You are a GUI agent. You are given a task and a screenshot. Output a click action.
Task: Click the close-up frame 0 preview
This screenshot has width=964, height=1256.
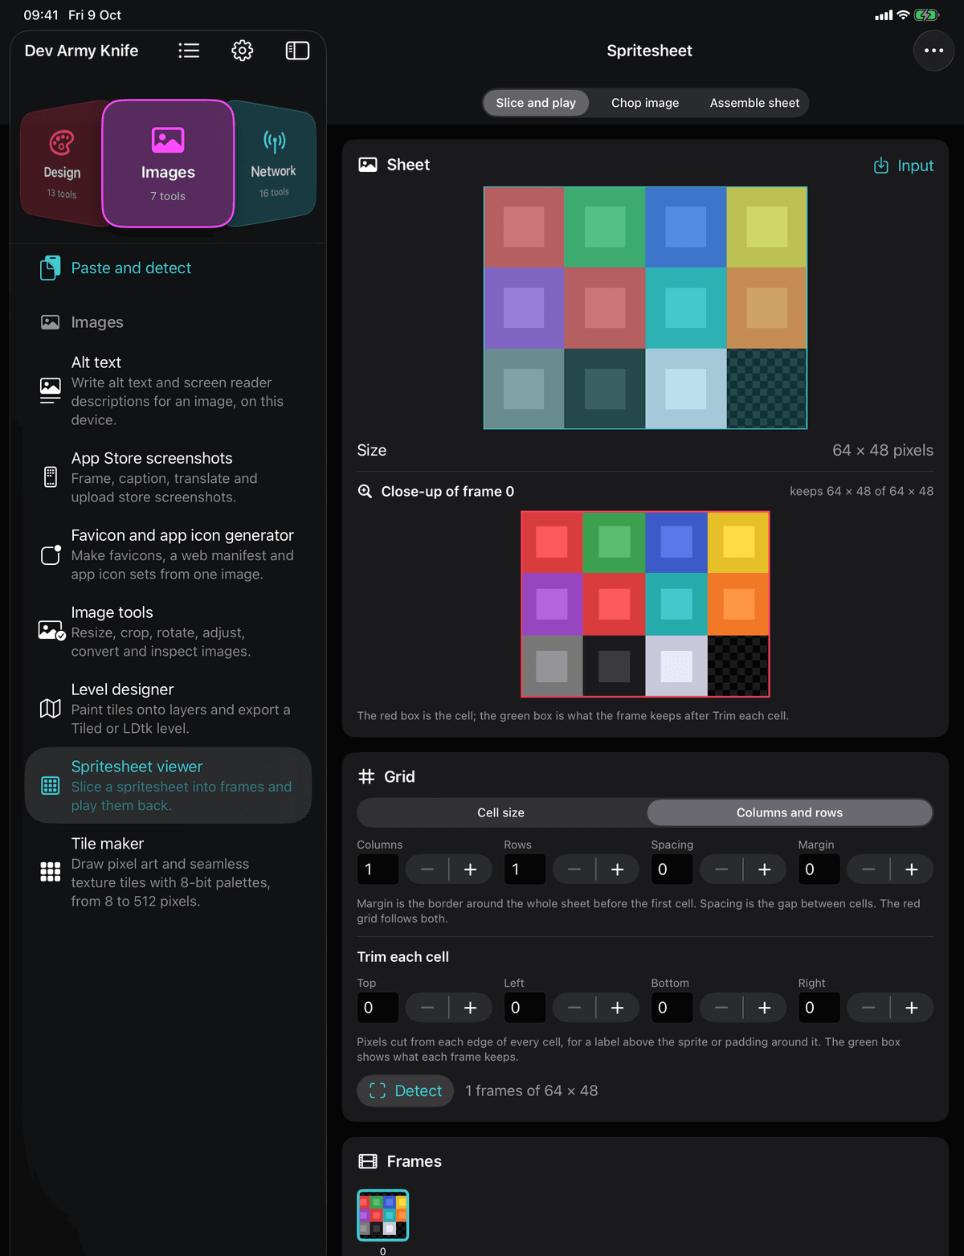645,603
